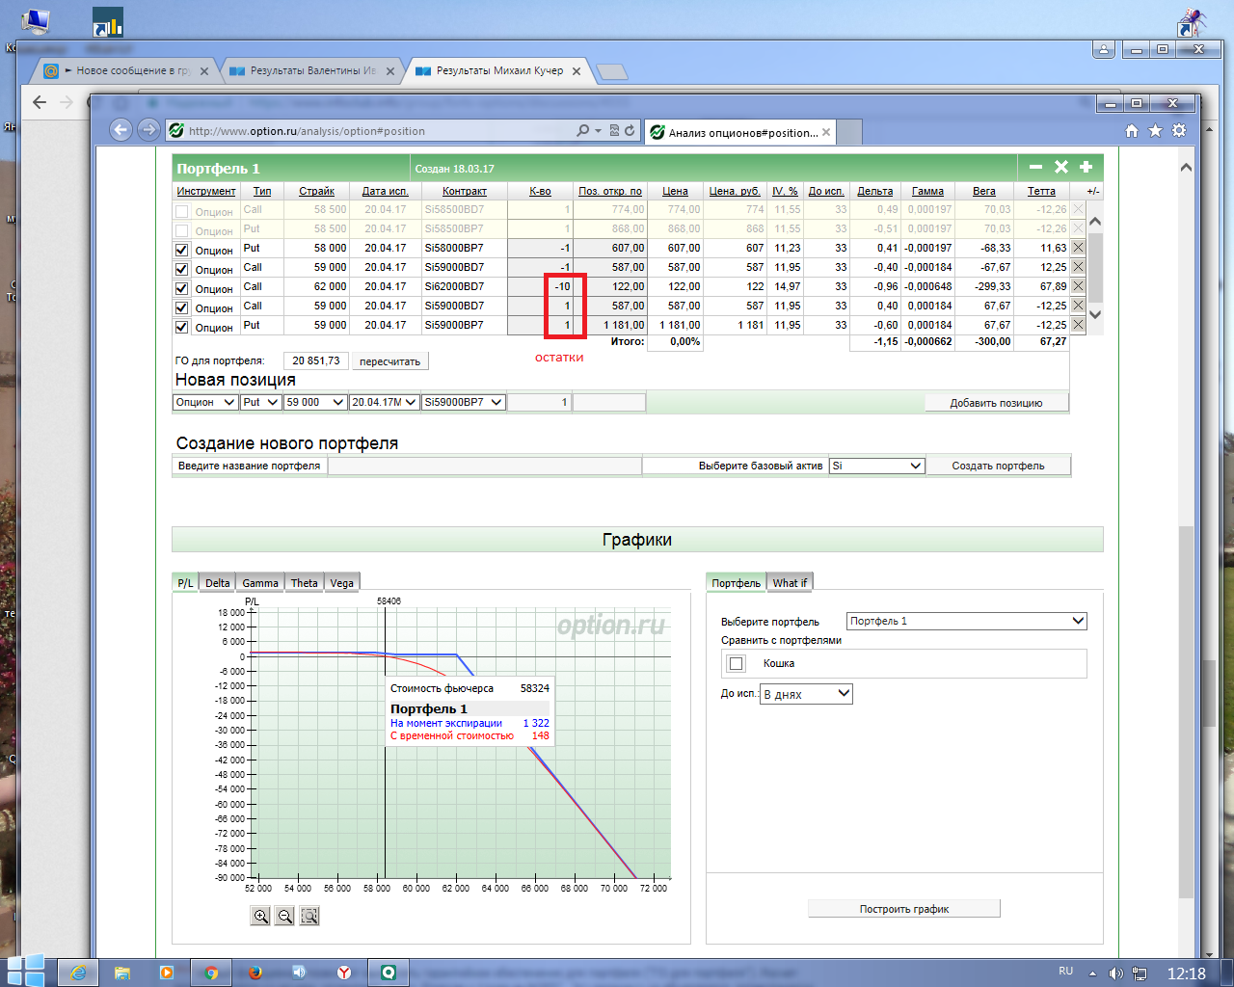Sort by the Страйк column header
1234x987 pixels.
316,191
